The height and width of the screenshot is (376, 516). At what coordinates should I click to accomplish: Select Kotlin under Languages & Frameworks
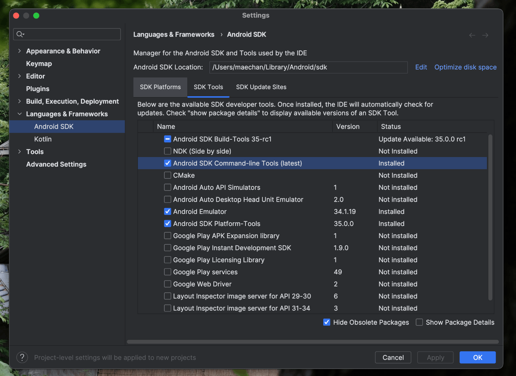coord(43,139)
